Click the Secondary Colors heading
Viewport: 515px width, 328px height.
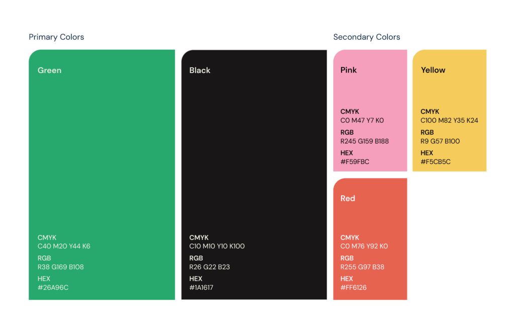(367, 37)
